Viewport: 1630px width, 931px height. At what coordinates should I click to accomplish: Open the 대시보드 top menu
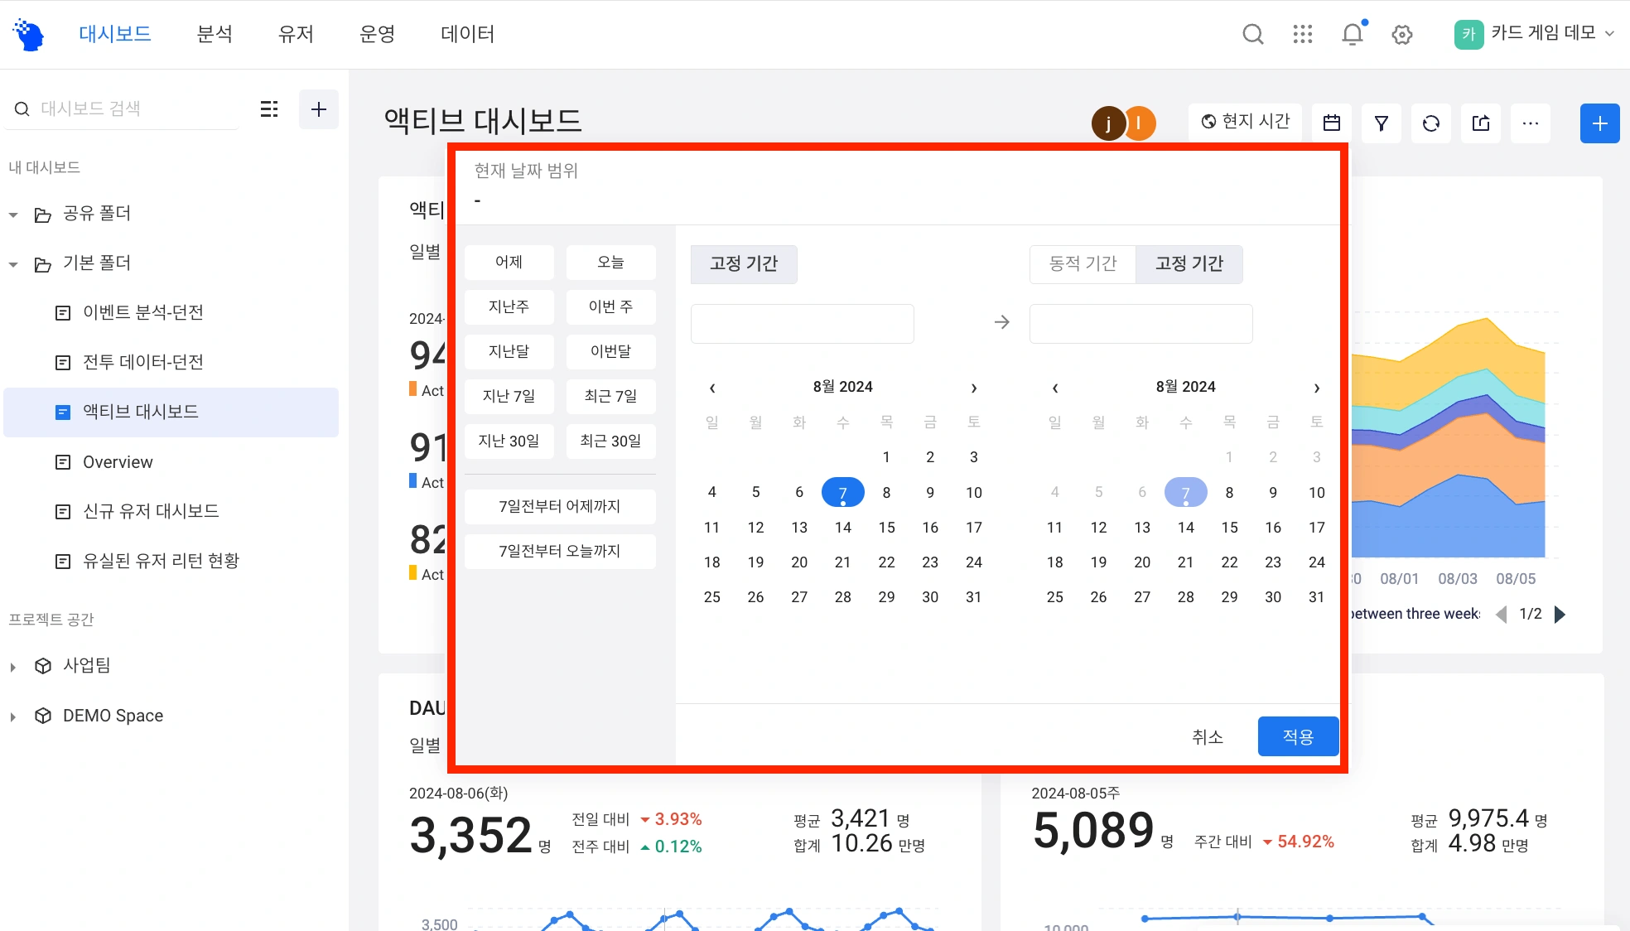click(x=115, y=34)
